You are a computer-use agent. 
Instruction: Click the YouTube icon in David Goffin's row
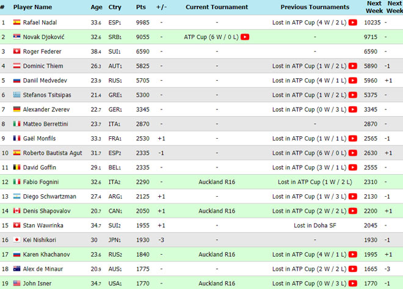click(352, 167)
